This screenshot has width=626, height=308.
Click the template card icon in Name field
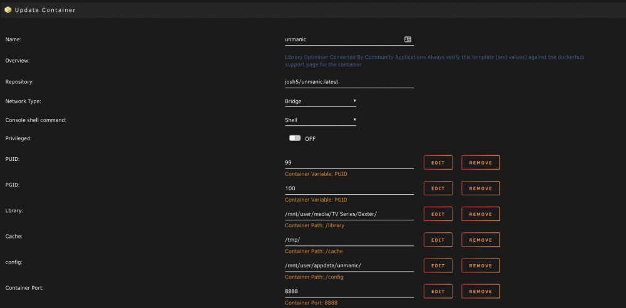[x=408, y=39]
